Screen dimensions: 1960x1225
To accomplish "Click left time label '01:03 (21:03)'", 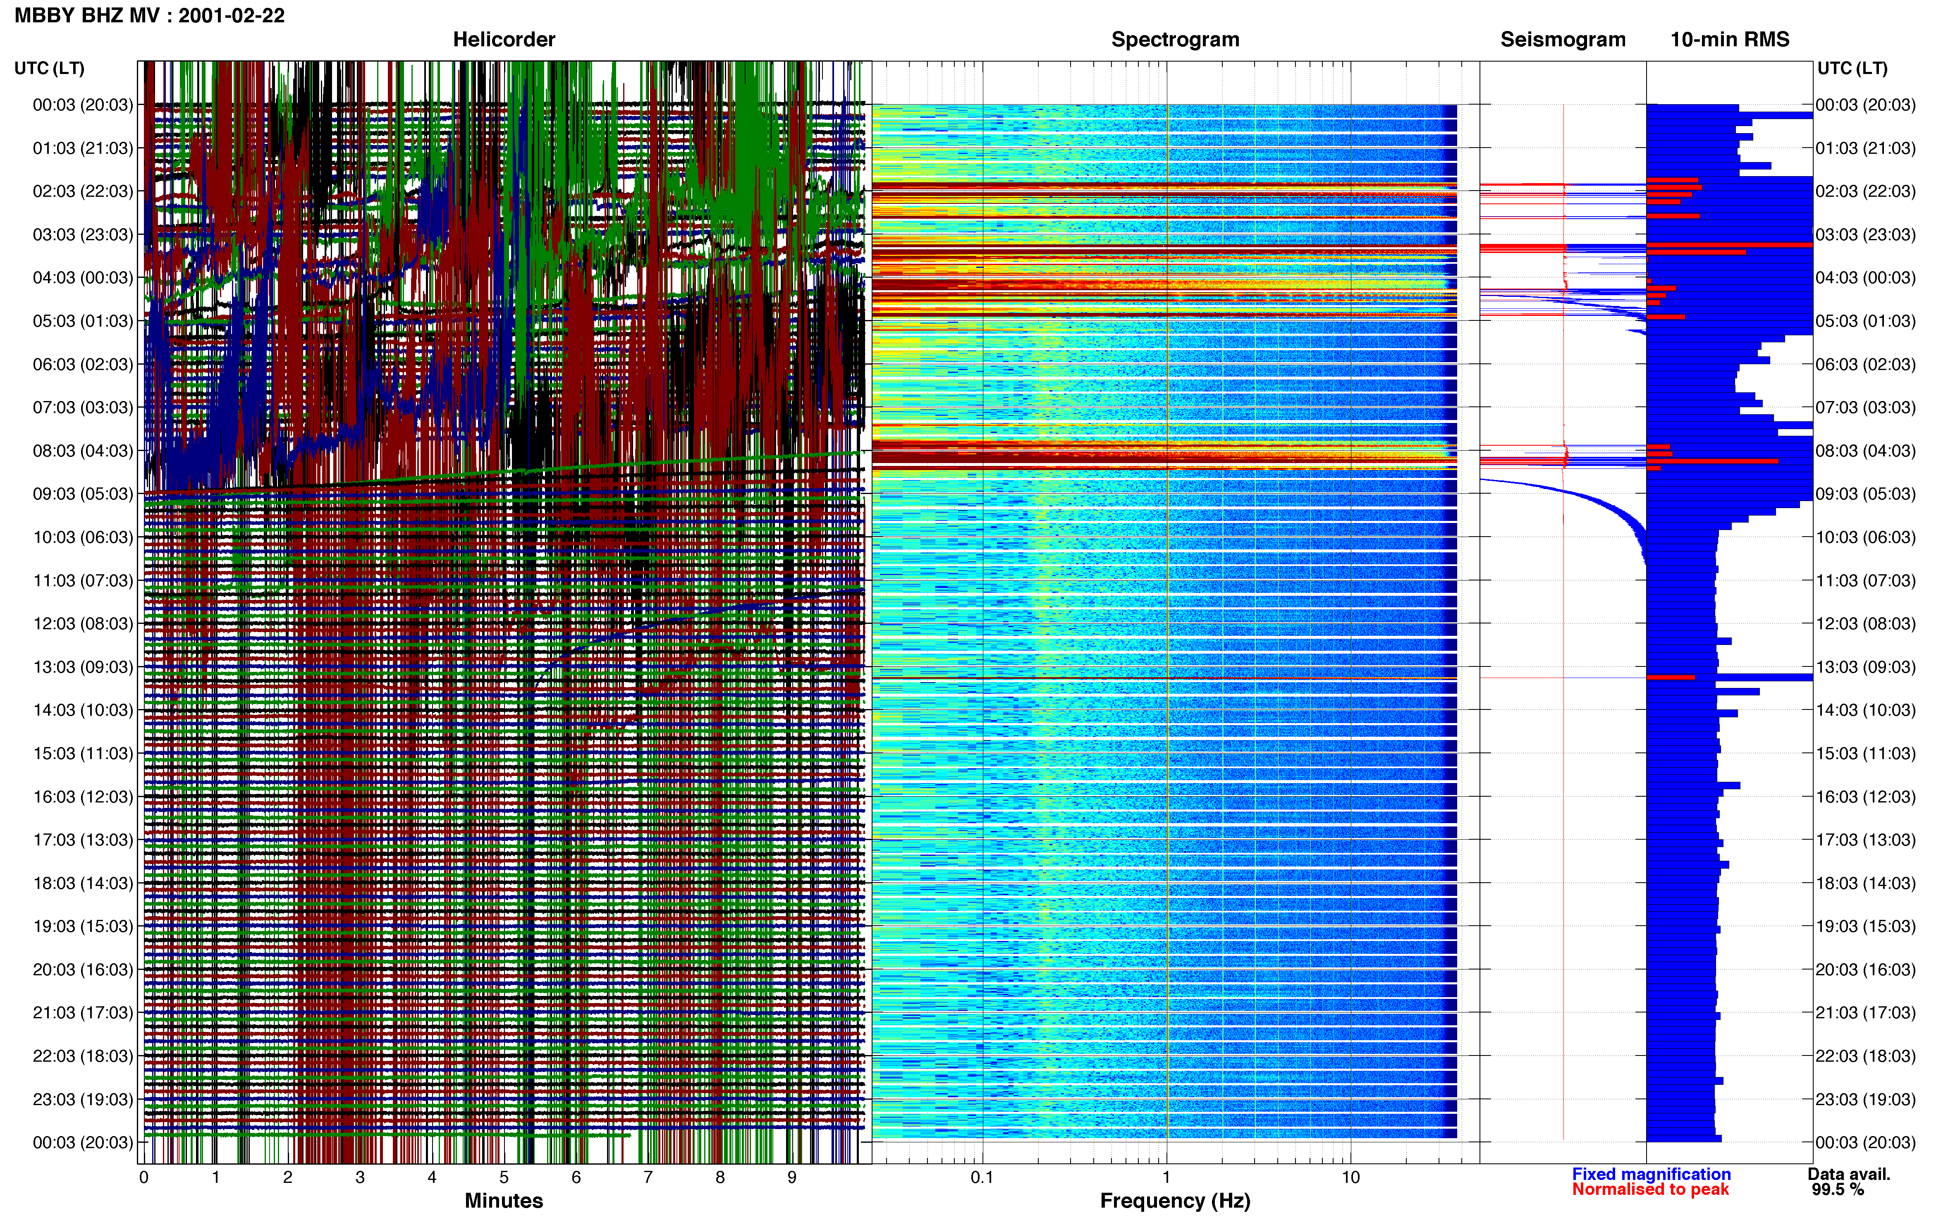I will [x=83, y=148].
